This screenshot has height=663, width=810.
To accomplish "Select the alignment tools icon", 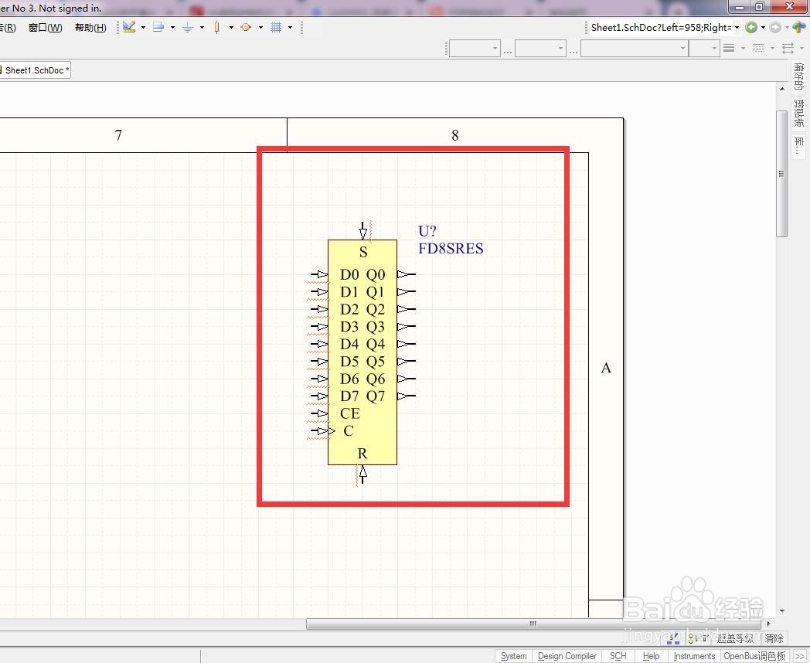I will pos(158,27).
